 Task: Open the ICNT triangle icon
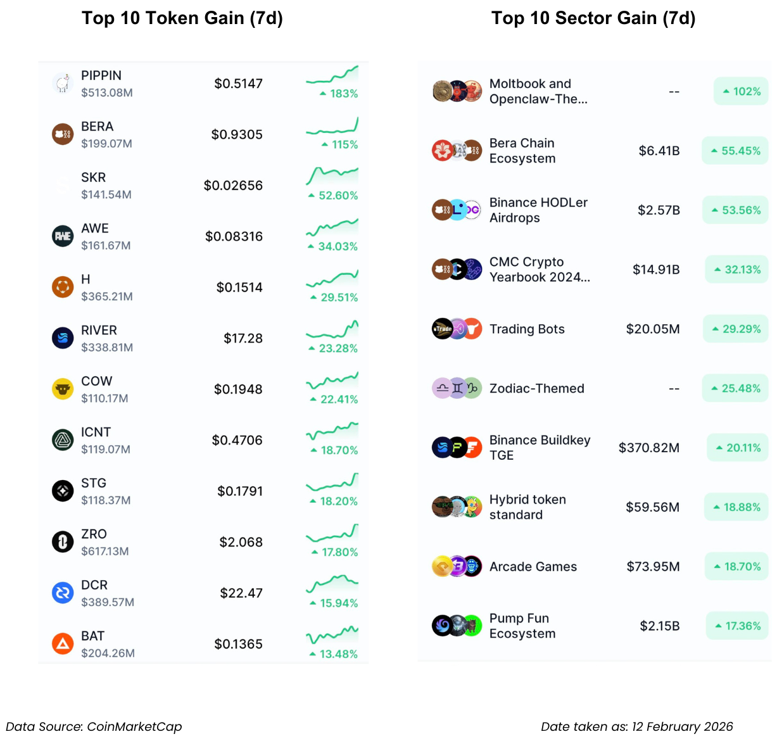(x=63, y=440)
